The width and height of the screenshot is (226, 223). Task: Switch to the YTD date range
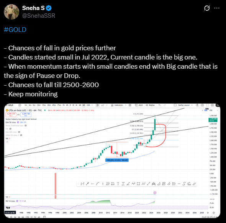pyautogui.click(x=27, y=217)
